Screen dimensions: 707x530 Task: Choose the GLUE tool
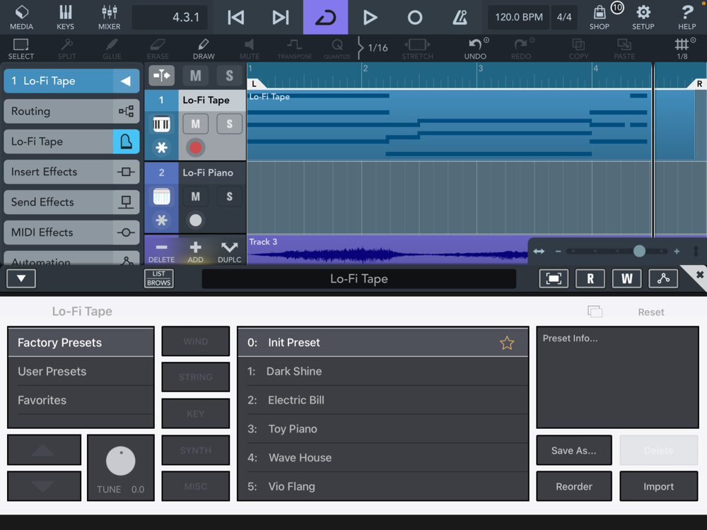[x=112, y=49]
